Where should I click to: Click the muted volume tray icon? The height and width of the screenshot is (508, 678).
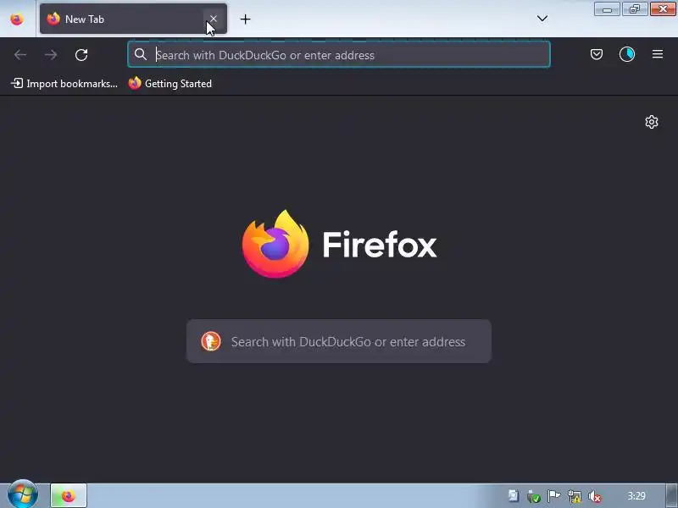(595, 497)
